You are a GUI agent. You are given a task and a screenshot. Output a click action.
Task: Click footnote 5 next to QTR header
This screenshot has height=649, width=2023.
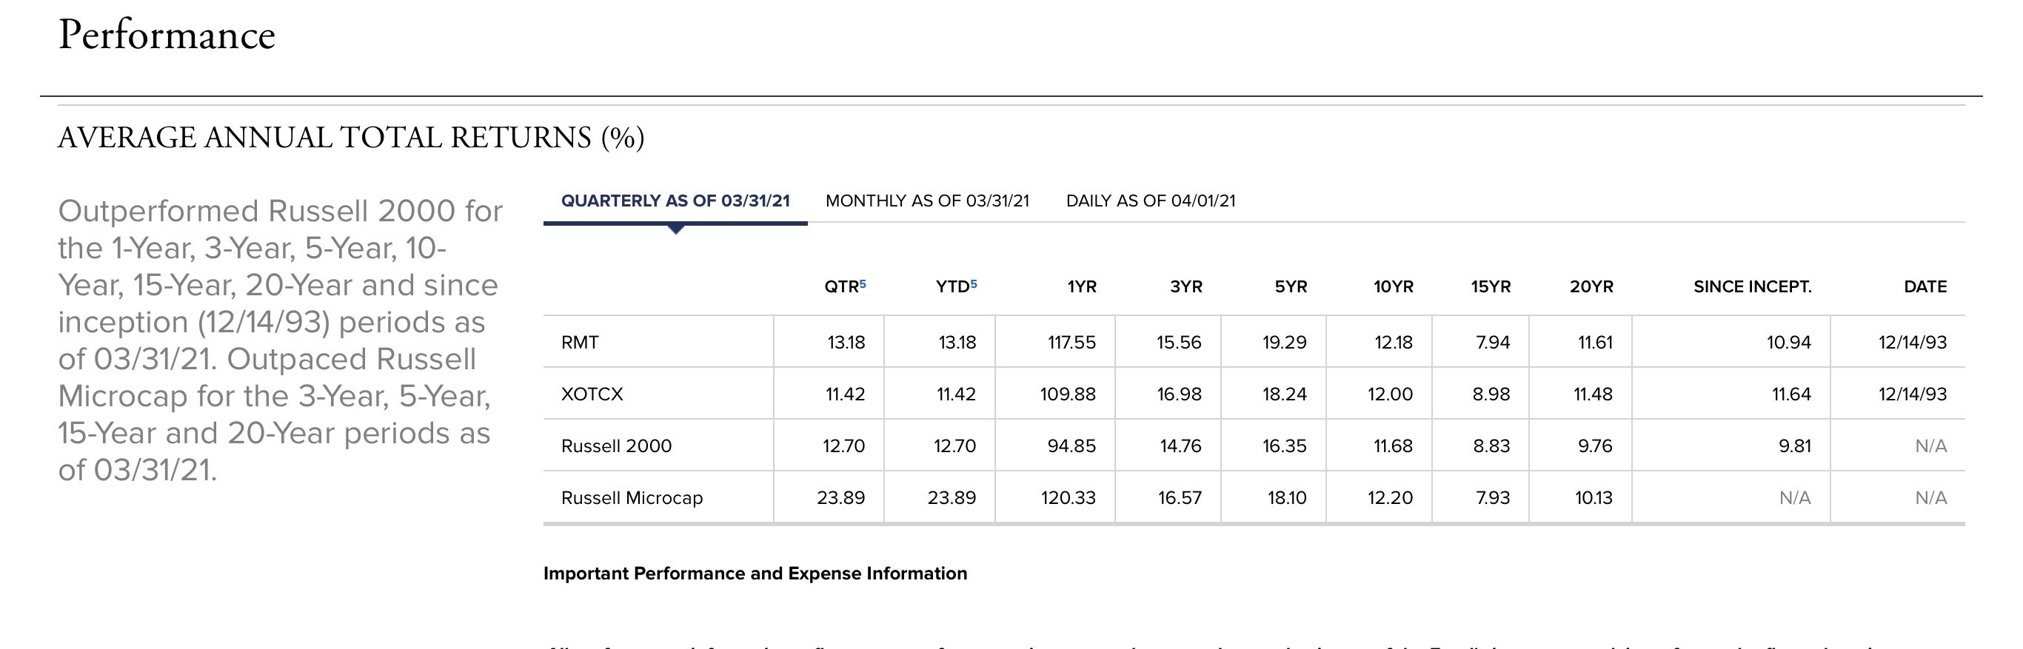(862, 283)
